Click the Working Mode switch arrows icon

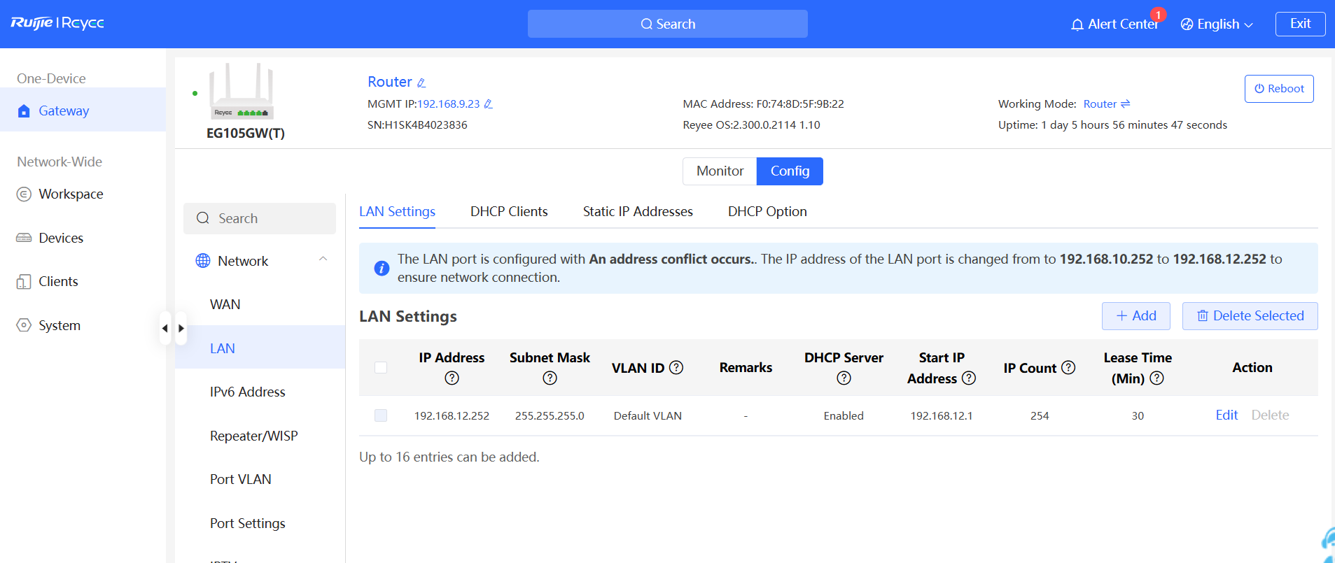click(x=1126, y=104)
